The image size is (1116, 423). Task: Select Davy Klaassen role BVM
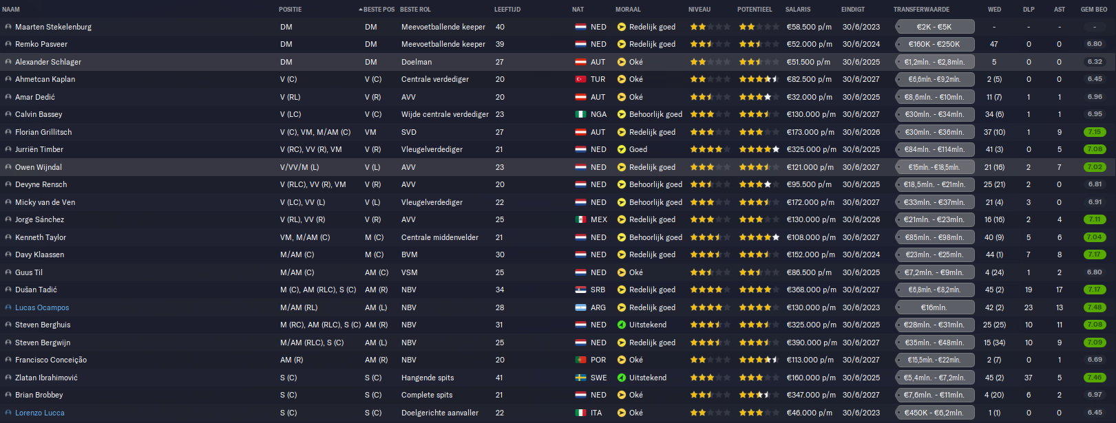click(x=409, y=254)
